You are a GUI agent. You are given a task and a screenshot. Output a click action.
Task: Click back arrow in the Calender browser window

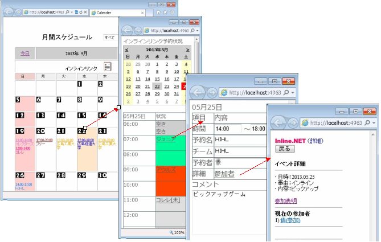point(9,11)
